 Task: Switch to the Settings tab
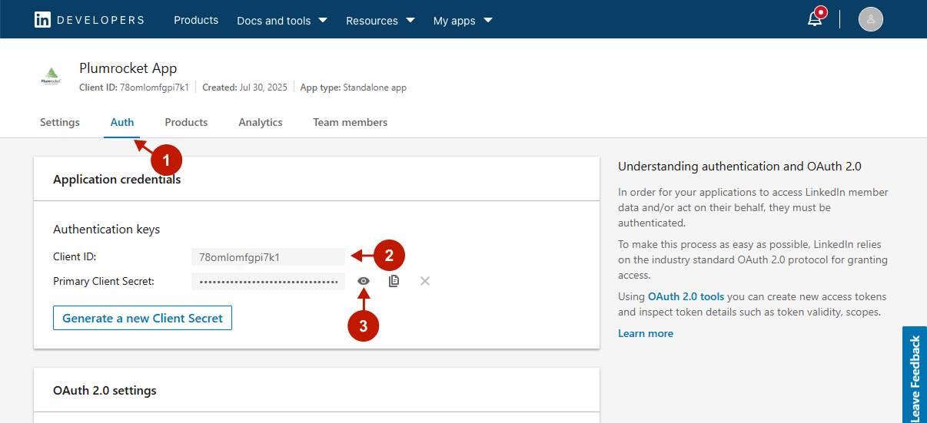point(60,122)
